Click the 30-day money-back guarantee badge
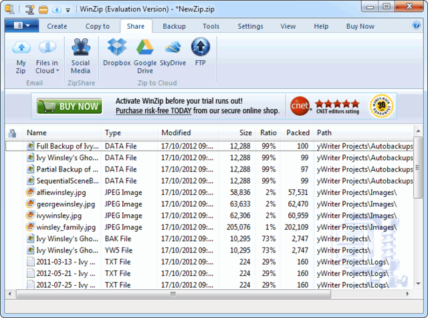The height and width of the screenshot is (318, 428). coord(382,106)
